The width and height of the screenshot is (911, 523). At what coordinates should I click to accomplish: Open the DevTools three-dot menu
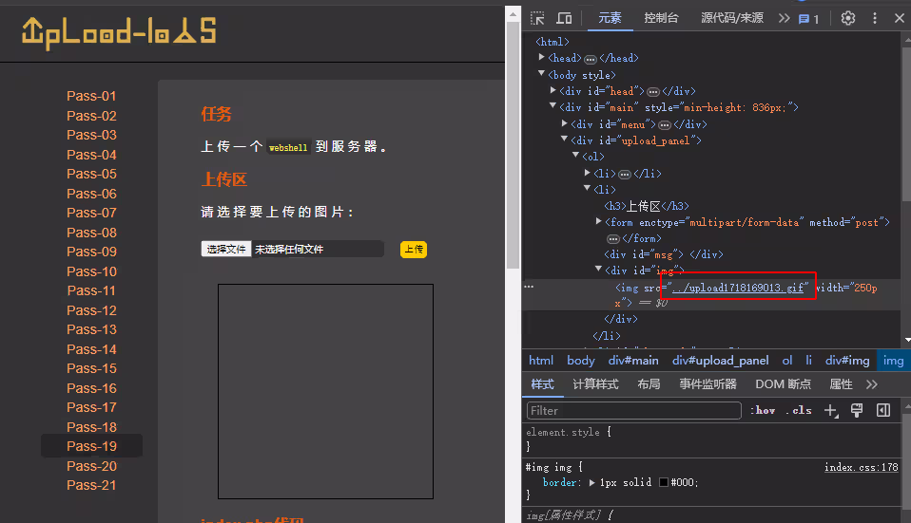pos(875,18)
